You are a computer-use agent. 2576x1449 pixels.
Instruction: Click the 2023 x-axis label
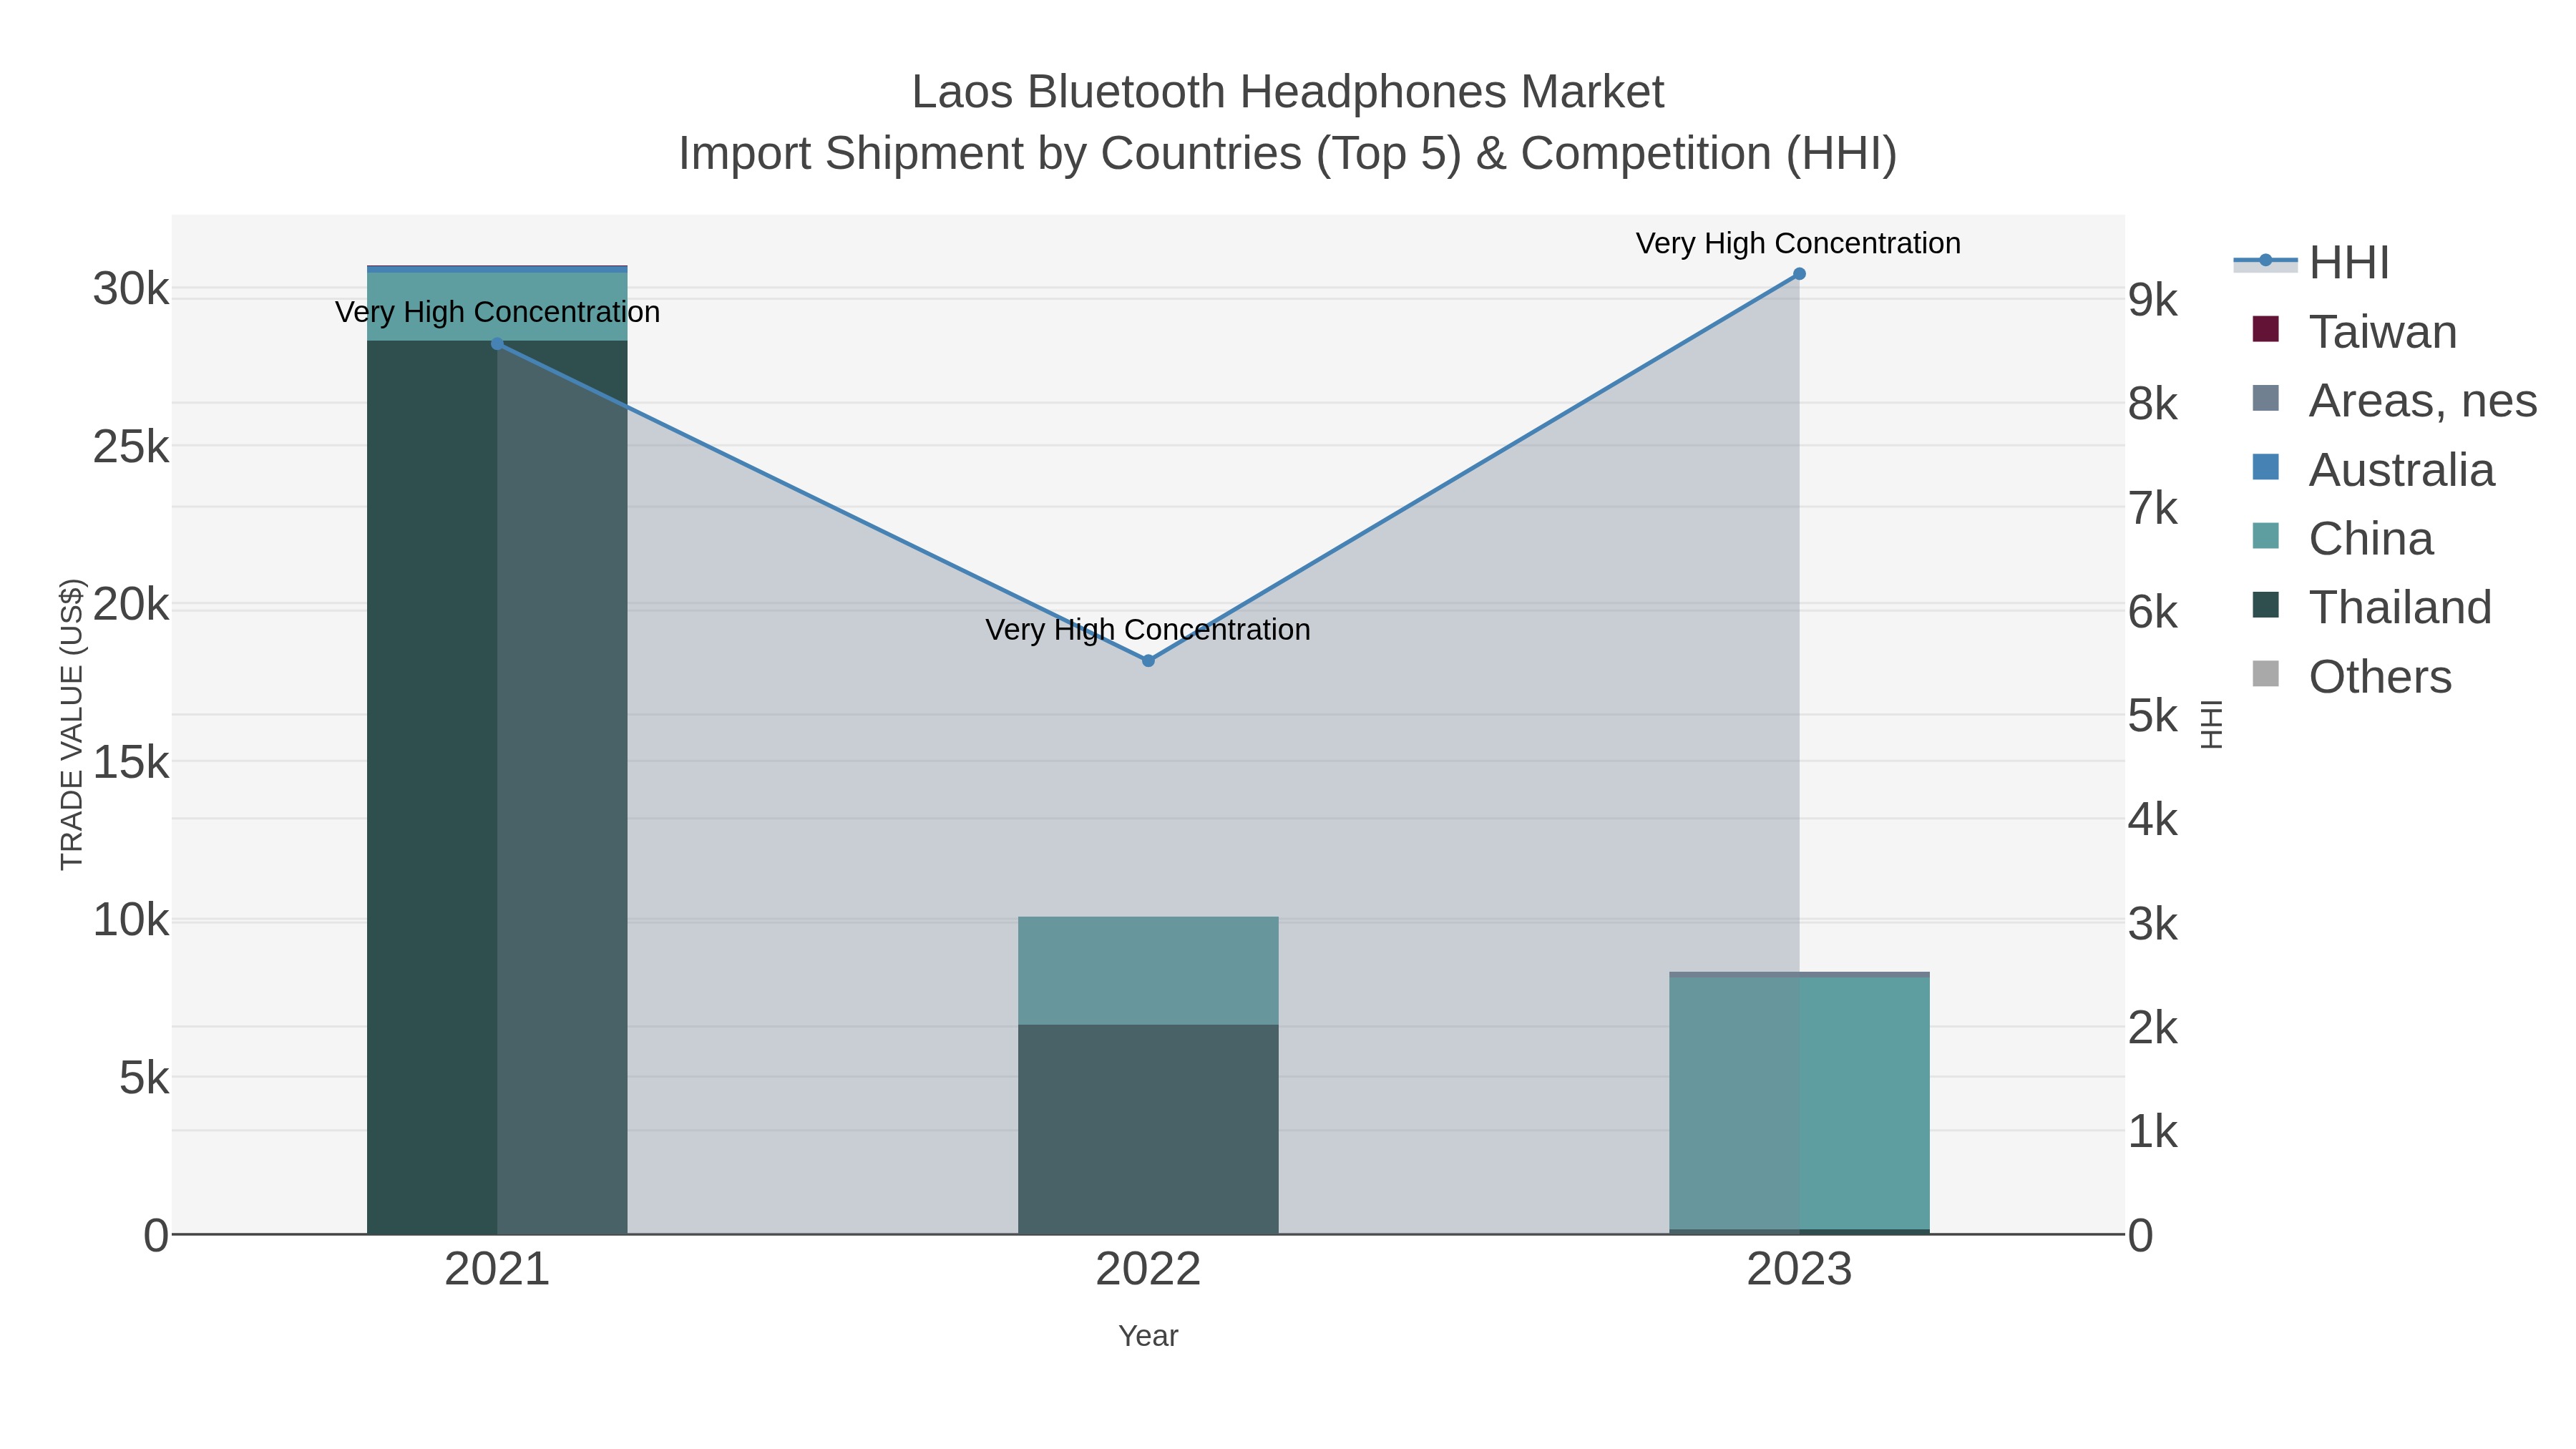coord(1799,1270)
